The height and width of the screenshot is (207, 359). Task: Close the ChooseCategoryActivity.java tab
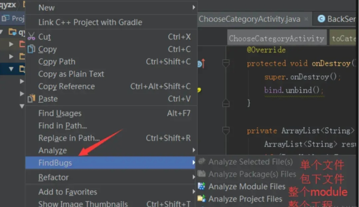point(306,19)
